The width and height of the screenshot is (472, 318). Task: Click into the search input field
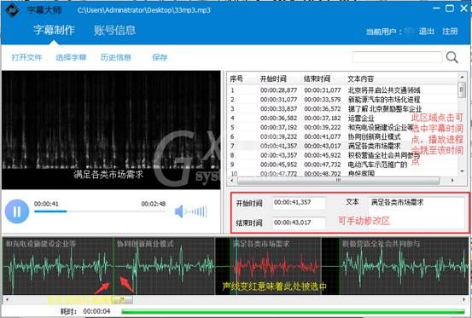[x=397, y=57]
